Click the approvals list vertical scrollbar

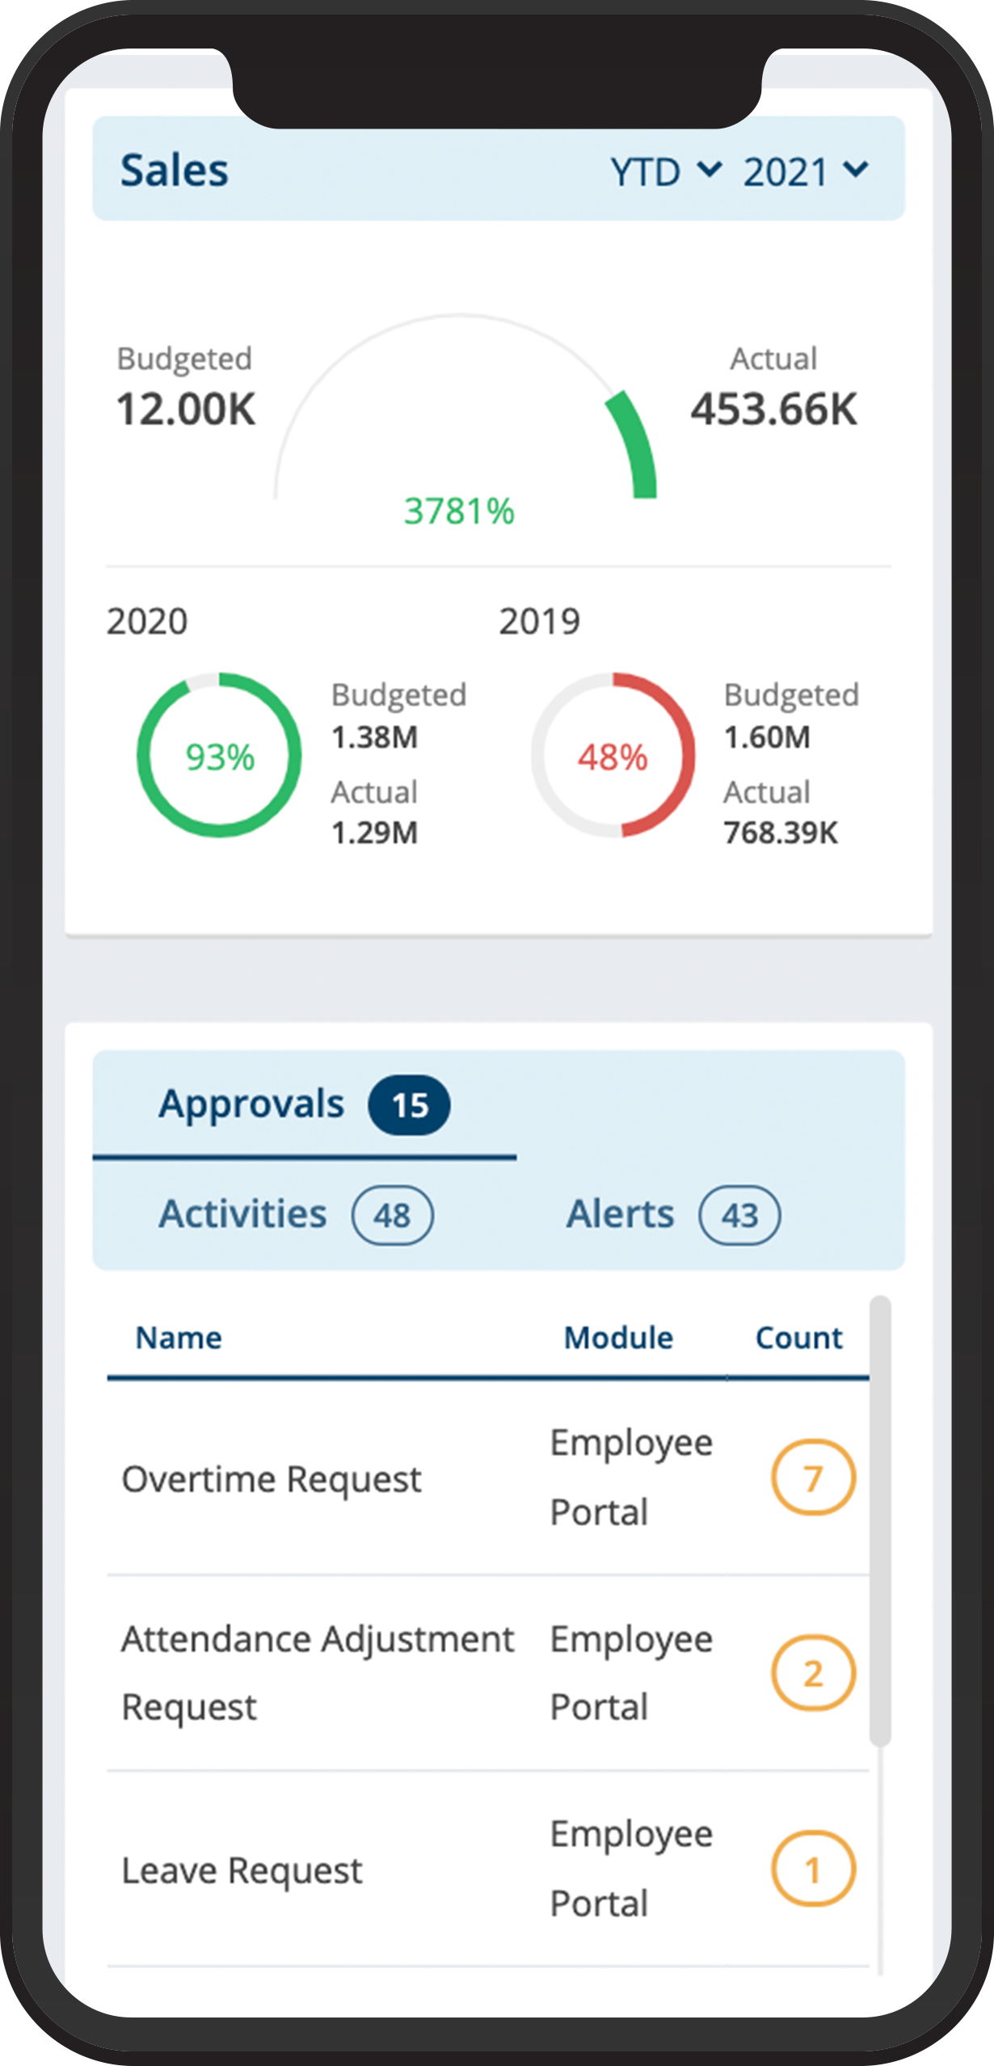point(880,1520)
